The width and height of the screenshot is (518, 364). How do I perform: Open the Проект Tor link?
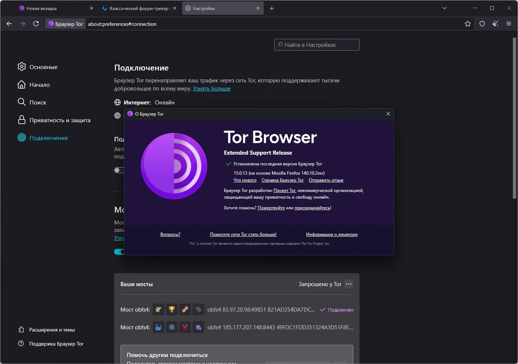(284, 190)
